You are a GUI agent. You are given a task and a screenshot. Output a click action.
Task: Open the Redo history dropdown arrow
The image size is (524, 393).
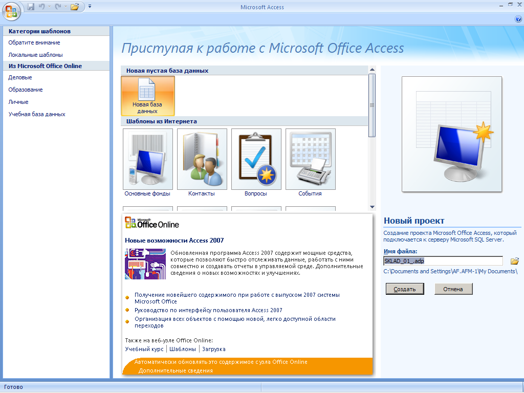[x=65, y=6]
